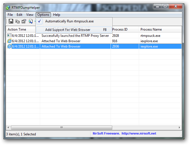Close the RTMPDumpHelper window
The height and width of the screenshot is (145, 190).
(x=176, y=7)
